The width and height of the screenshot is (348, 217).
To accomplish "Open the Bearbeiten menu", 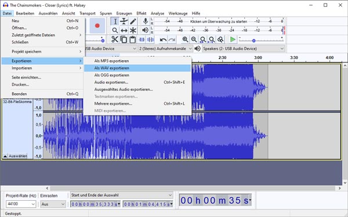I will point(25,13).
